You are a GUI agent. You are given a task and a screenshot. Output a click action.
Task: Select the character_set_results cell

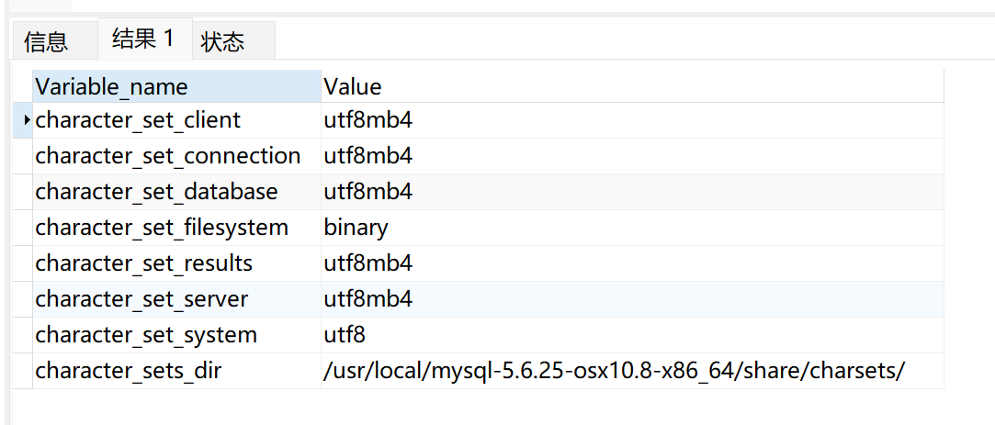(143, 263)
